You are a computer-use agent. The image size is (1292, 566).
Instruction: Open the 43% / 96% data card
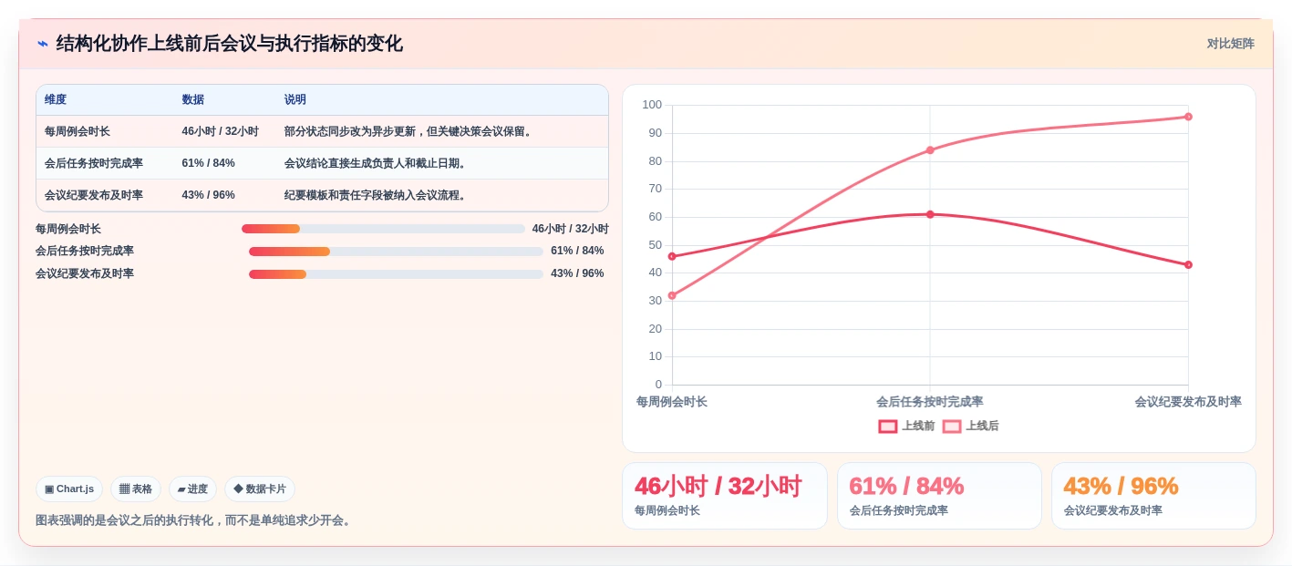click(x=1153, y=496)
